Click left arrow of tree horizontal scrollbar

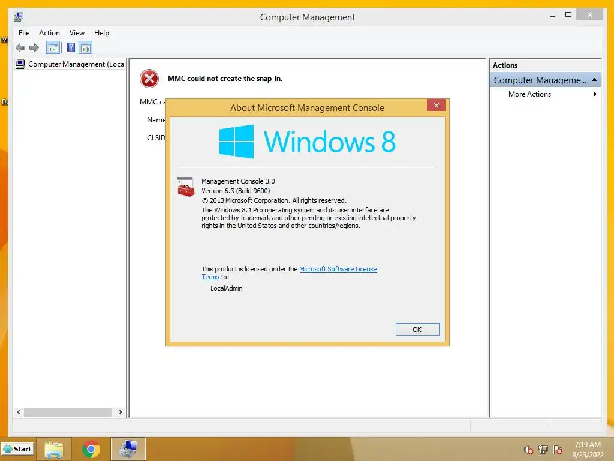(19, 412)
